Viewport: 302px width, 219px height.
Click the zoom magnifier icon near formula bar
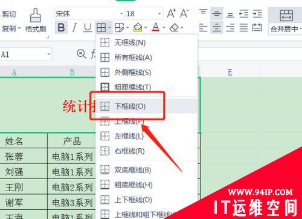point(82,54)
